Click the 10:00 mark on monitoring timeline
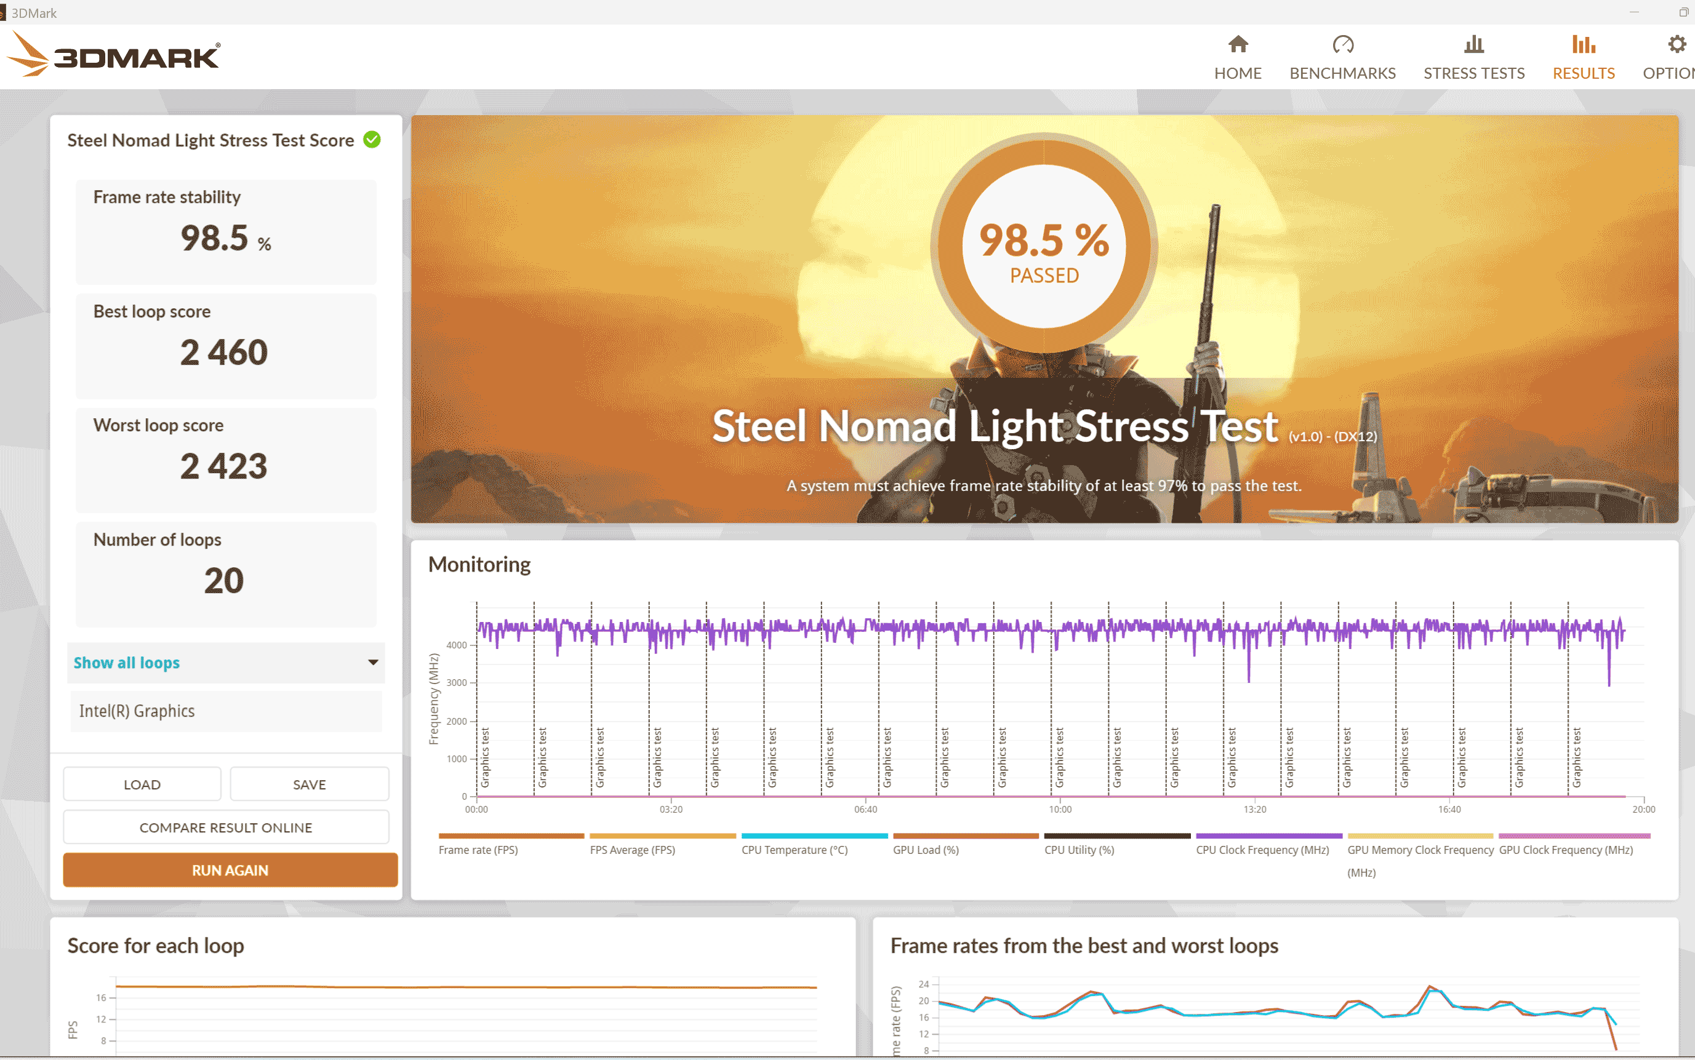The width and height of the screenshot is (1695, 1060). pyautogui.click(x=1060, y=809)
